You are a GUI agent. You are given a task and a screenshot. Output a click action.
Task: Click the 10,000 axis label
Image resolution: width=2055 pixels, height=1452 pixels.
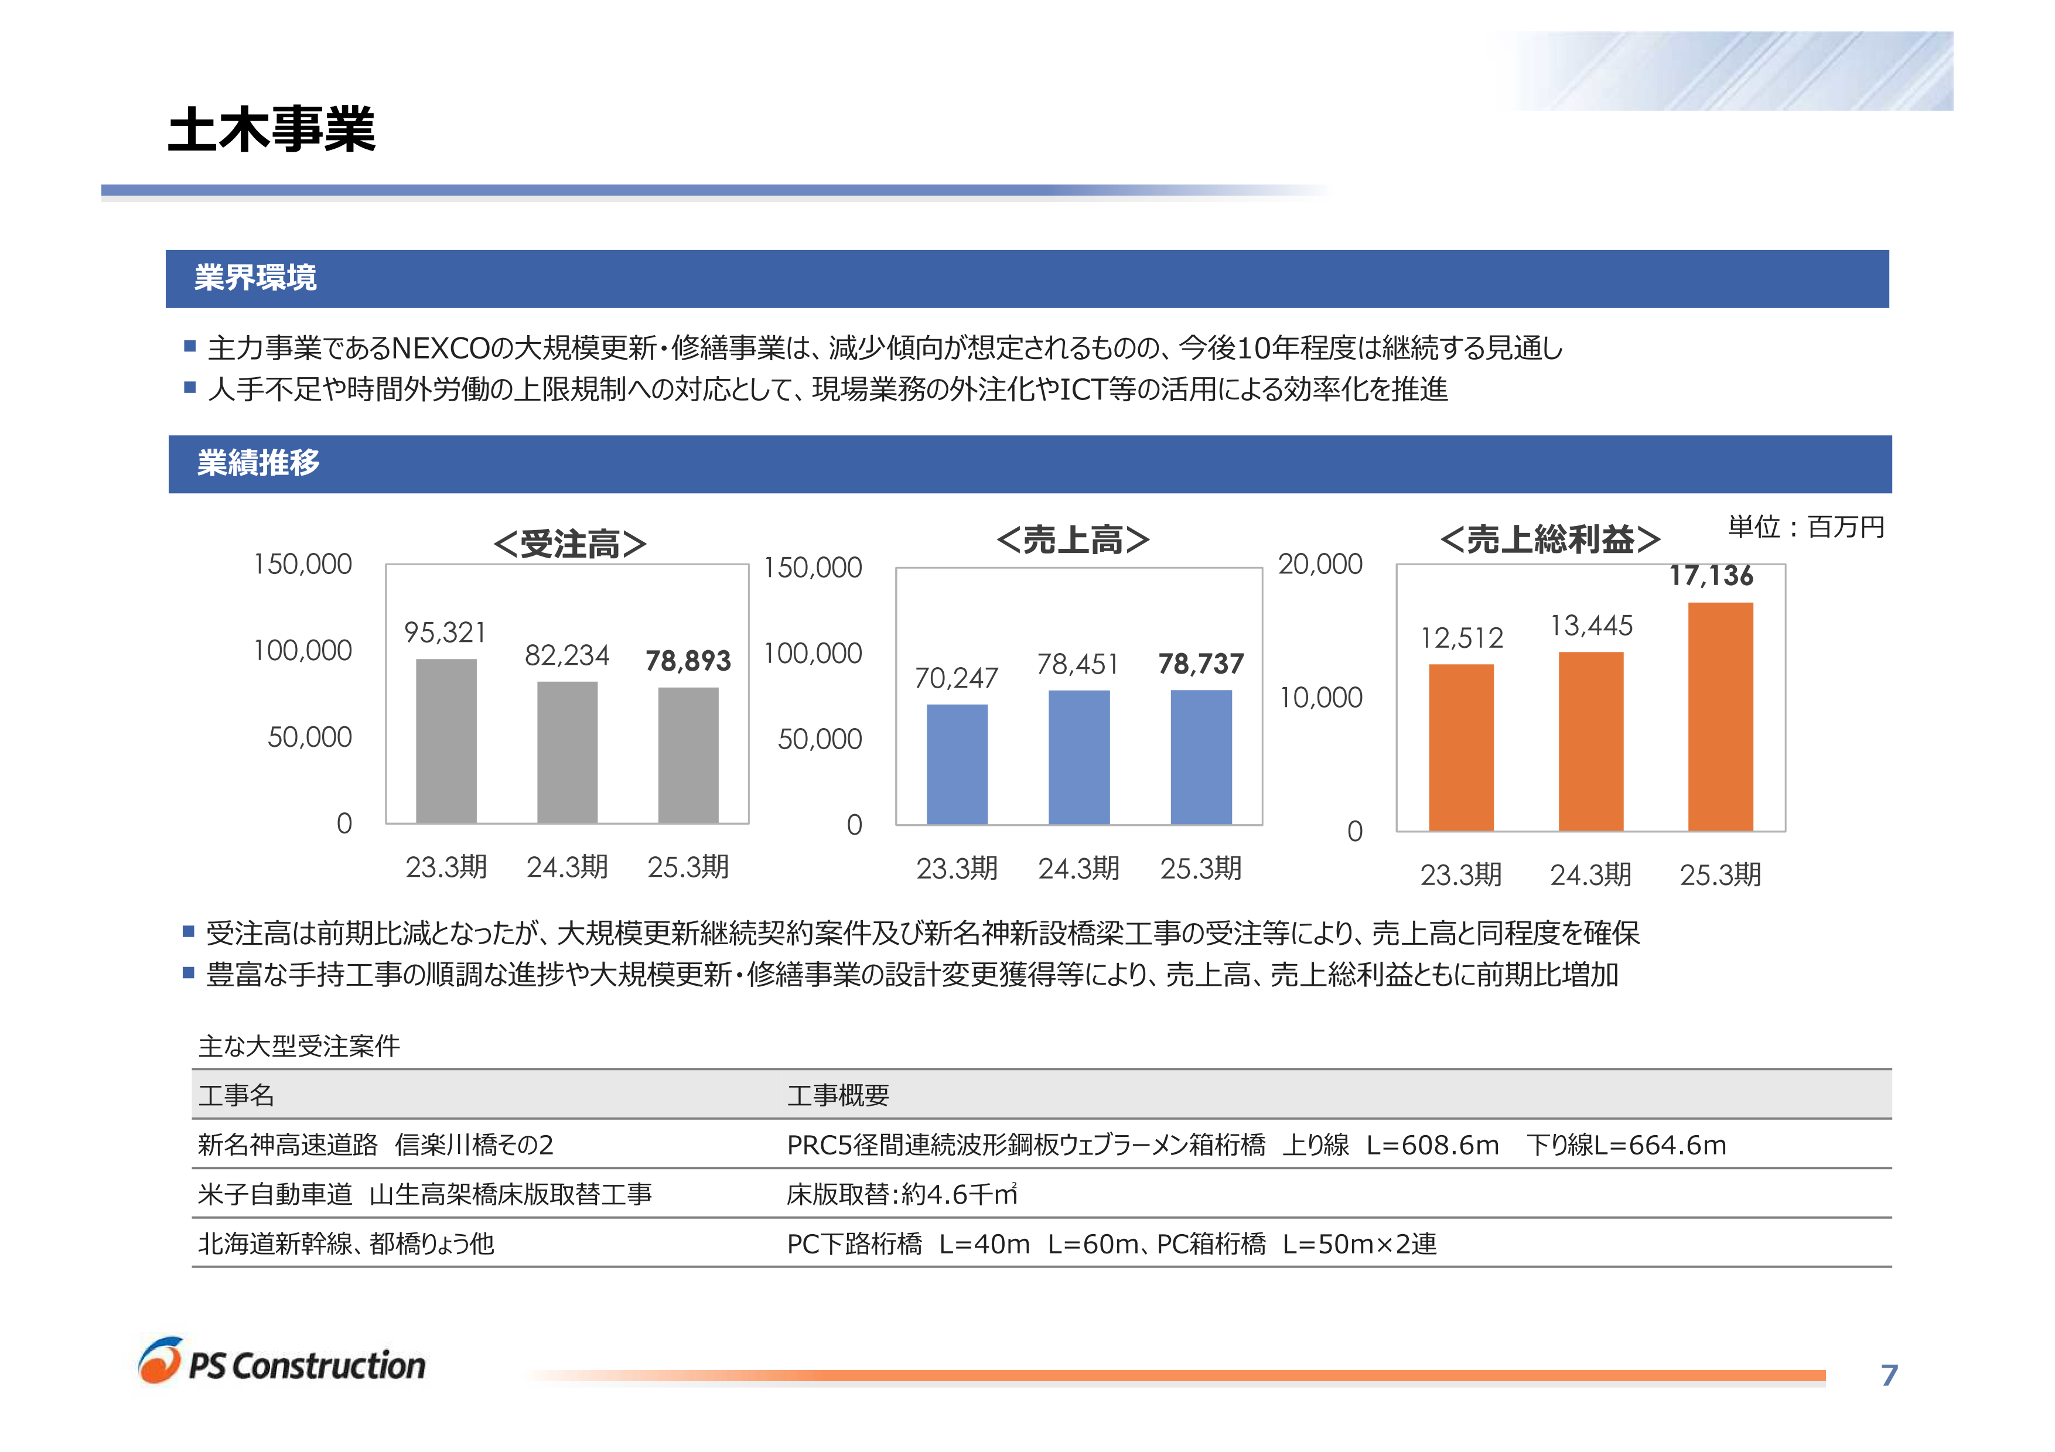click(x=1320, y=697)
